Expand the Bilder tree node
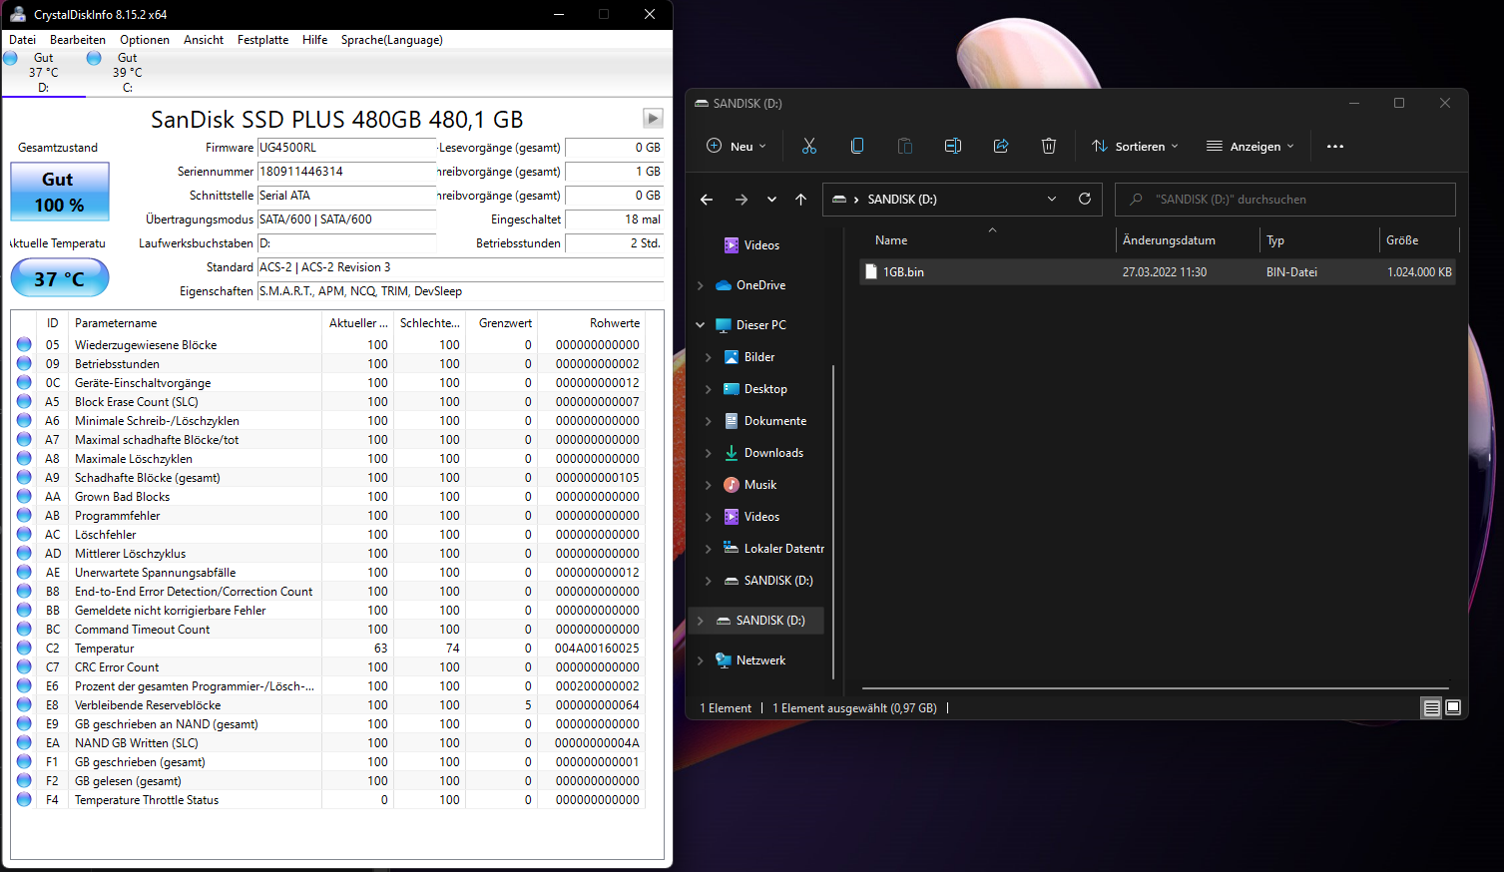The height and width of the screenshot is (872, 1504). [x=708, y=357]
